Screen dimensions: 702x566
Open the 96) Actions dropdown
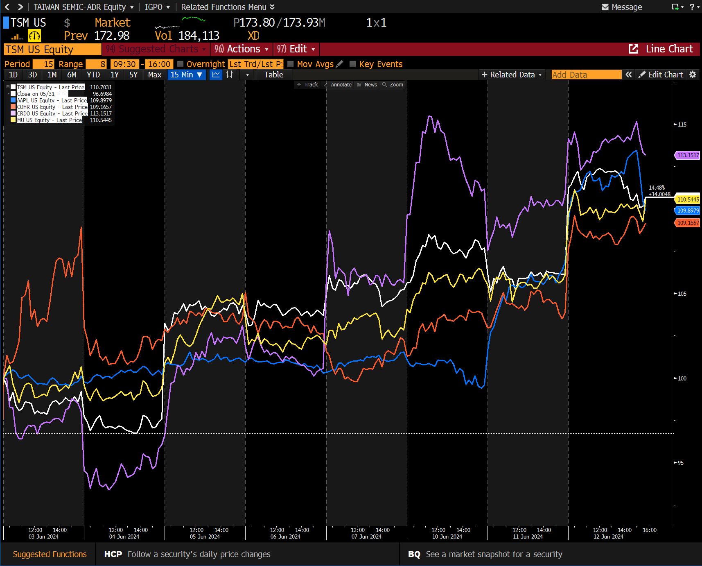[242, 49]
